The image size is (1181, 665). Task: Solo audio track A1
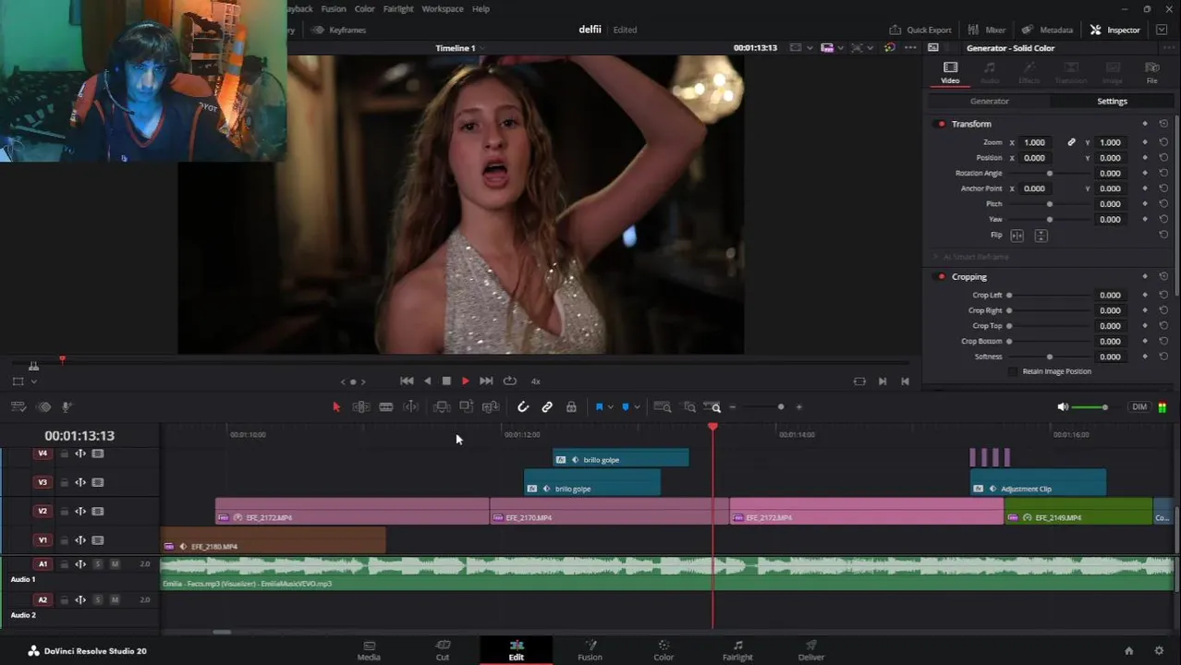click(98, 564)
